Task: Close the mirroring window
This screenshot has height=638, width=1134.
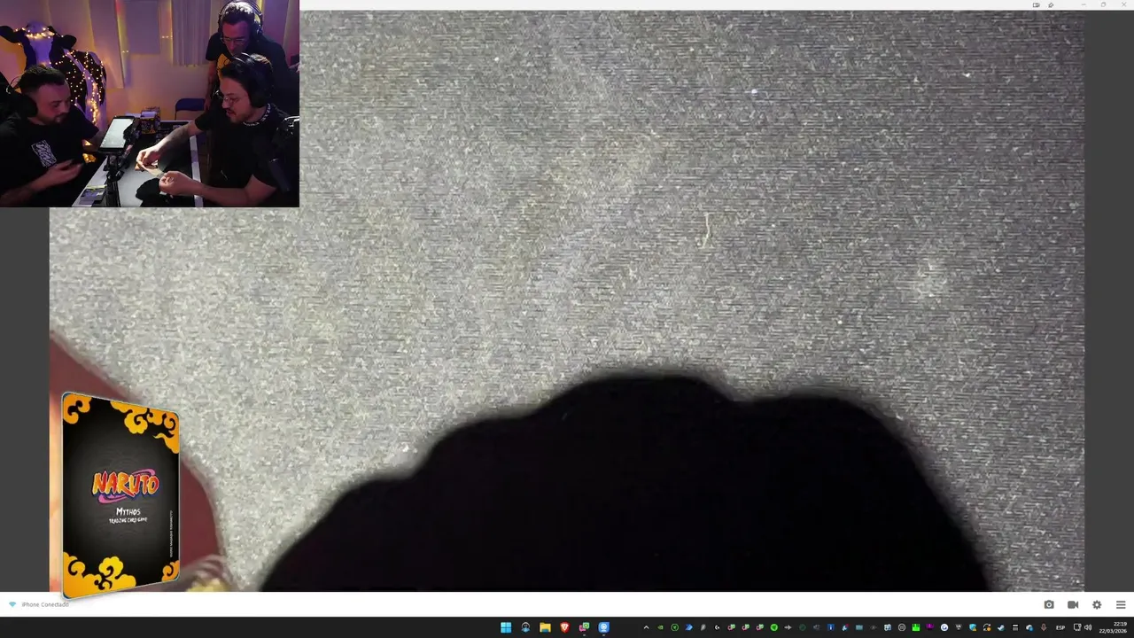Action: [x=1123, y=4]
